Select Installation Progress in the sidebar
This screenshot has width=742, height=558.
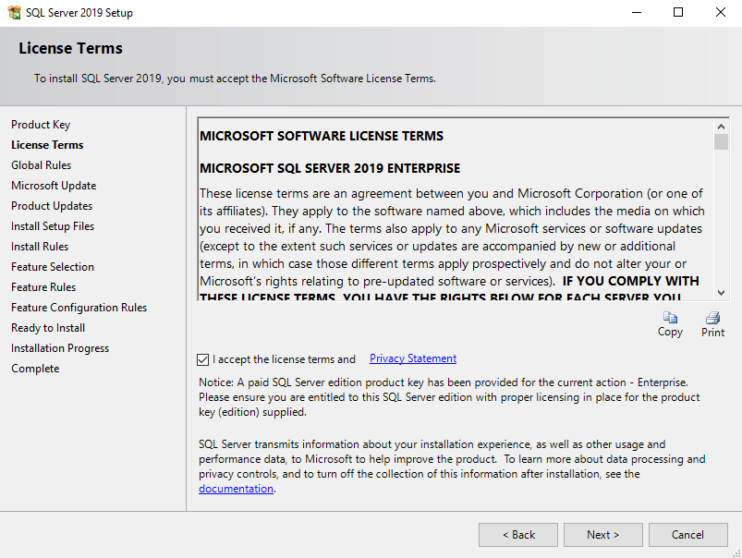click(x=59, y=347)
